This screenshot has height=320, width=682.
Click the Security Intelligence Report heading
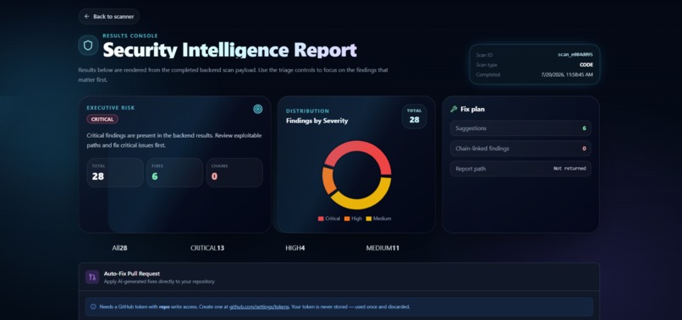pos(229,50)
